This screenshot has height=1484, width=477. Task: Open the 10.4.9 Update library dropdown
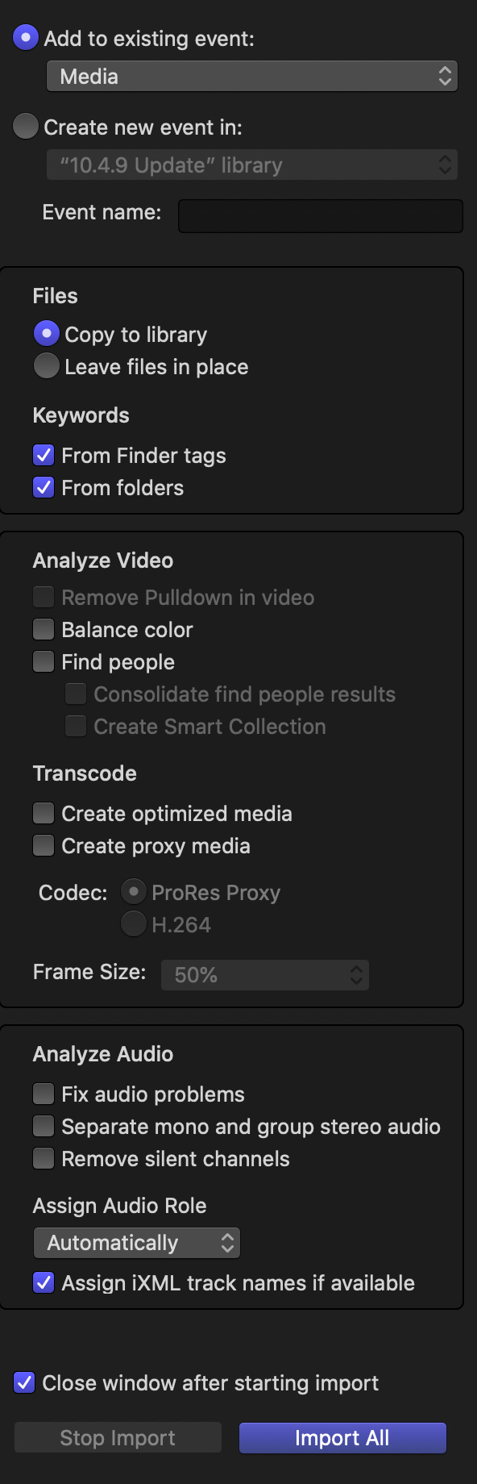point(252,165)
